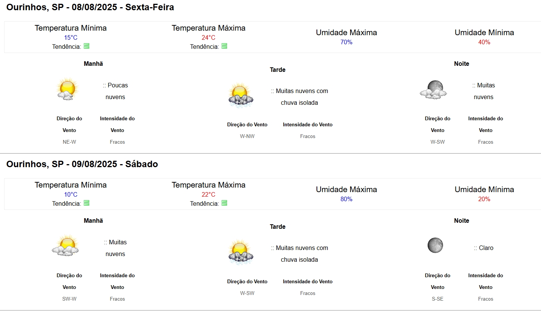The image size is (541, 312).
Task: Select Friday's 15°C minimum temperature value
Action: [x=70, y=37]
